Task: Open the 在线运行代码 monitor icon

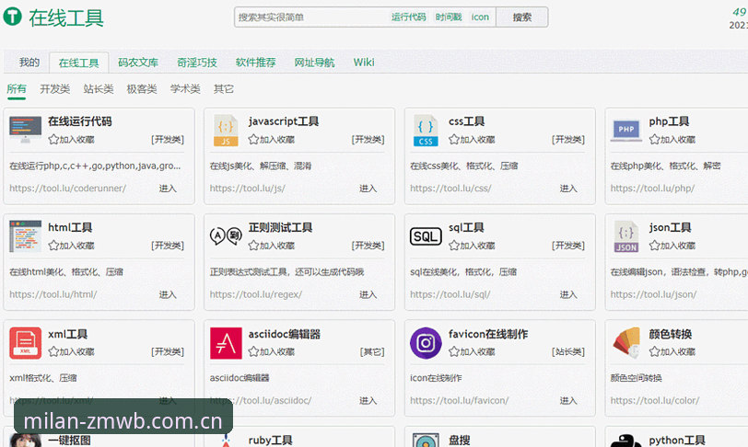Action: click(x=25, y=129)
